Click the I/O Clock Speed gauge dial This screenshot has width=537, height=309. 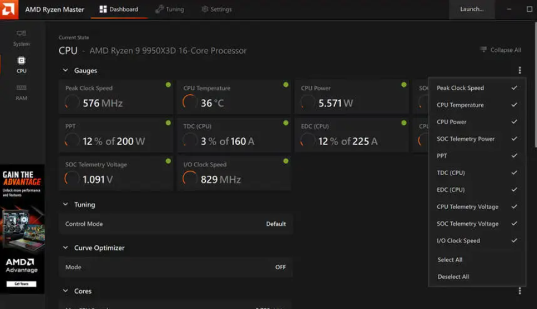pyautogui.click(x=190, y=179)
